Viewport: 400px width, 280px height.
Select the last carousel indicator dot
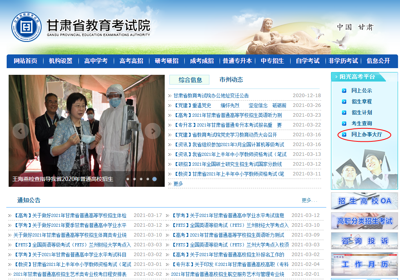[155, 179]
